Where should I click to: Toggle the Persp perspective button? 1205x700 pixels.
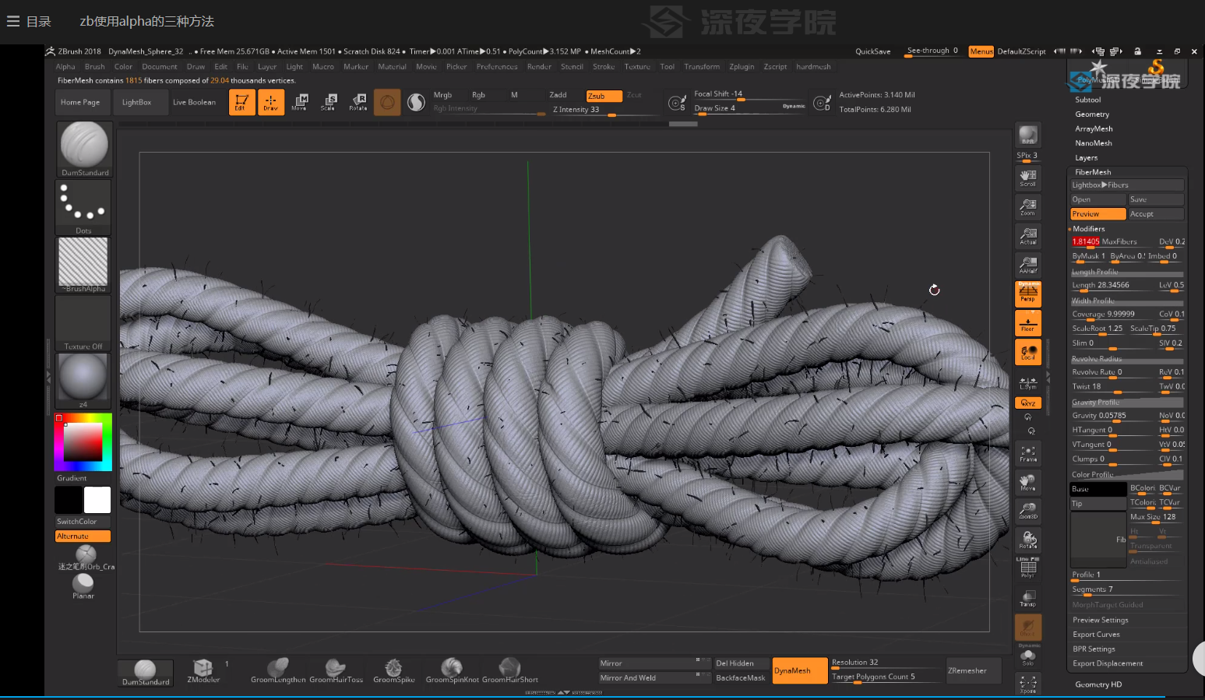pos(1028,294)
